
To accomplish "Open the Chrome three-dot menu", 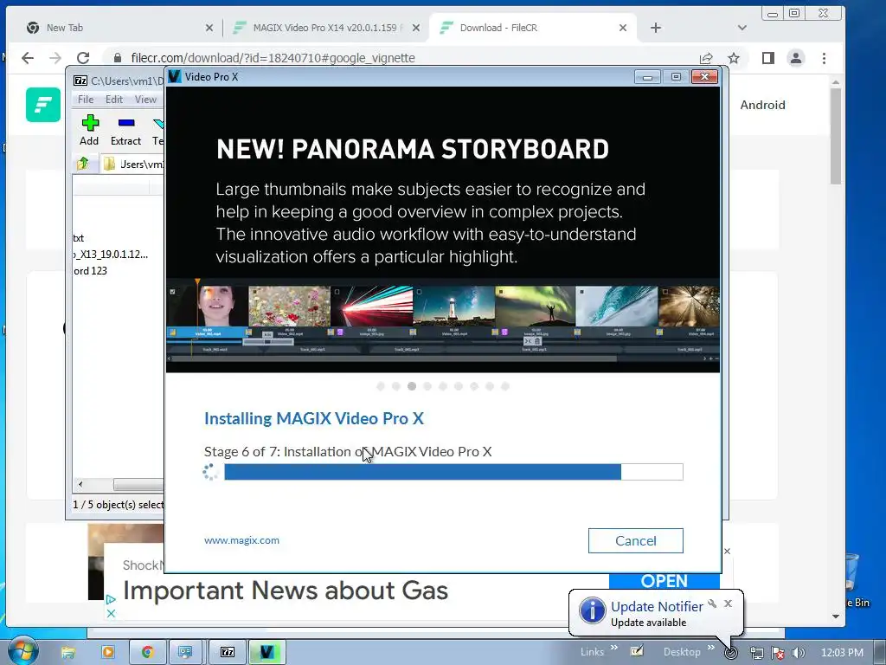I will tap(824, 58).
